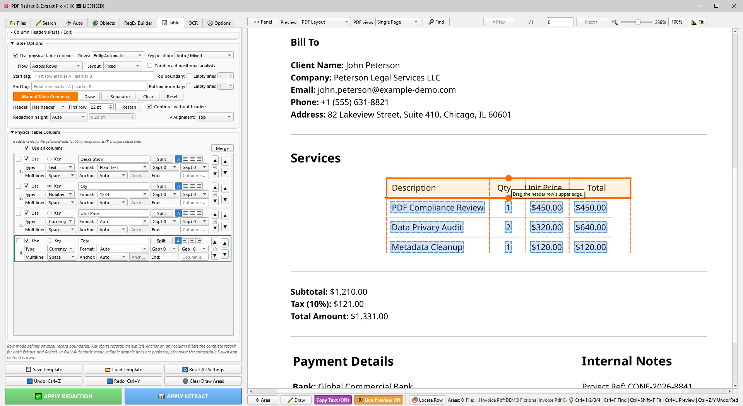
Task: Click Save Template button
Action: pos(44,369)
